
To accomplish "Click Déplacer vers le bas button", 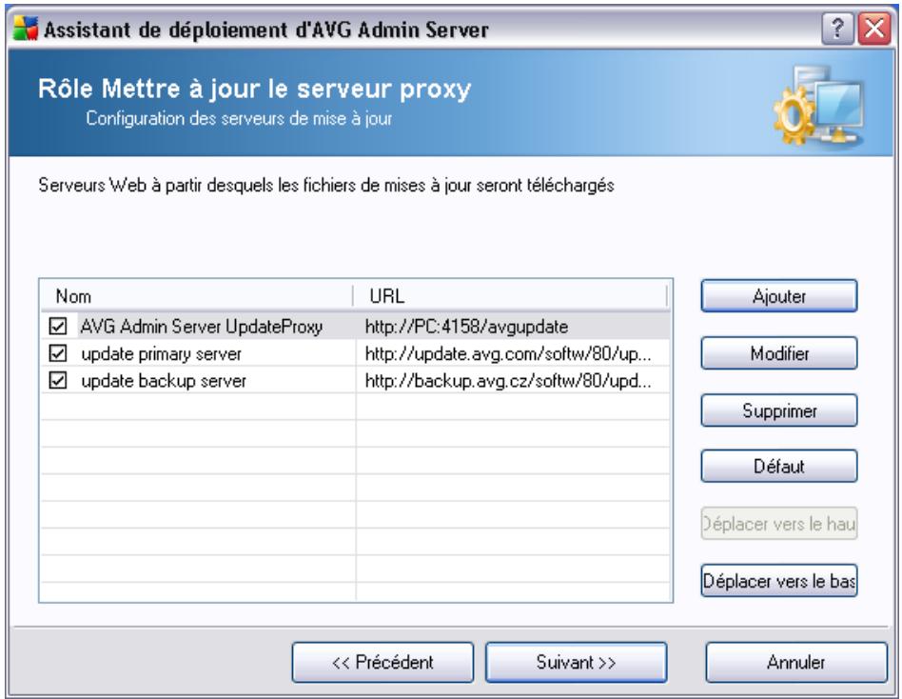I will [779, 580].
